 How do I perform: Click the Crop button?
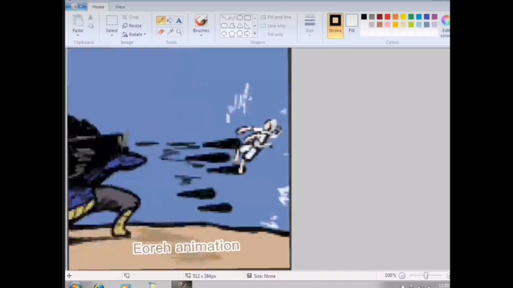tap(131, 17)
